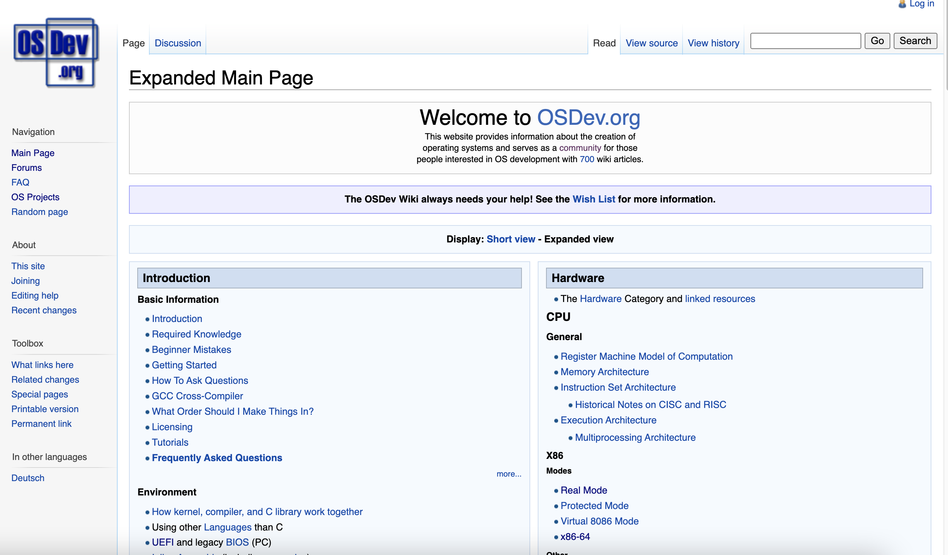Click the Log in user icon
The width and height of the screenshot is (948, 555).
pos(902,4)
